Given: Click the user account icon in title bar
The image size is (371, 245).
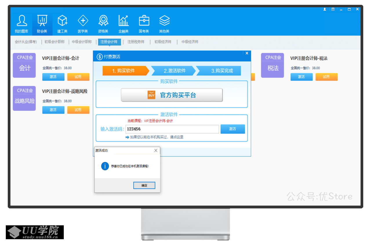Looking at the screenshot, I should click(x=325, y=9).
